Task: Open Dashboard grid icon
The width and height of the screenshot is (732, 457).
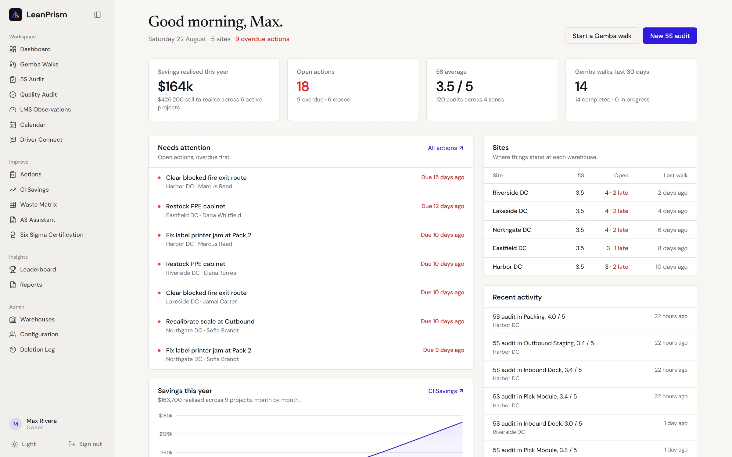Action: (x=13, y=49)
